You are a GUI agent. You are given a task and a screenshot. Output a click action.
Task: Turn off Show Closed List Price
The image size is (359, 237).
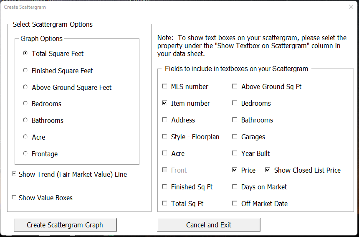268,170
